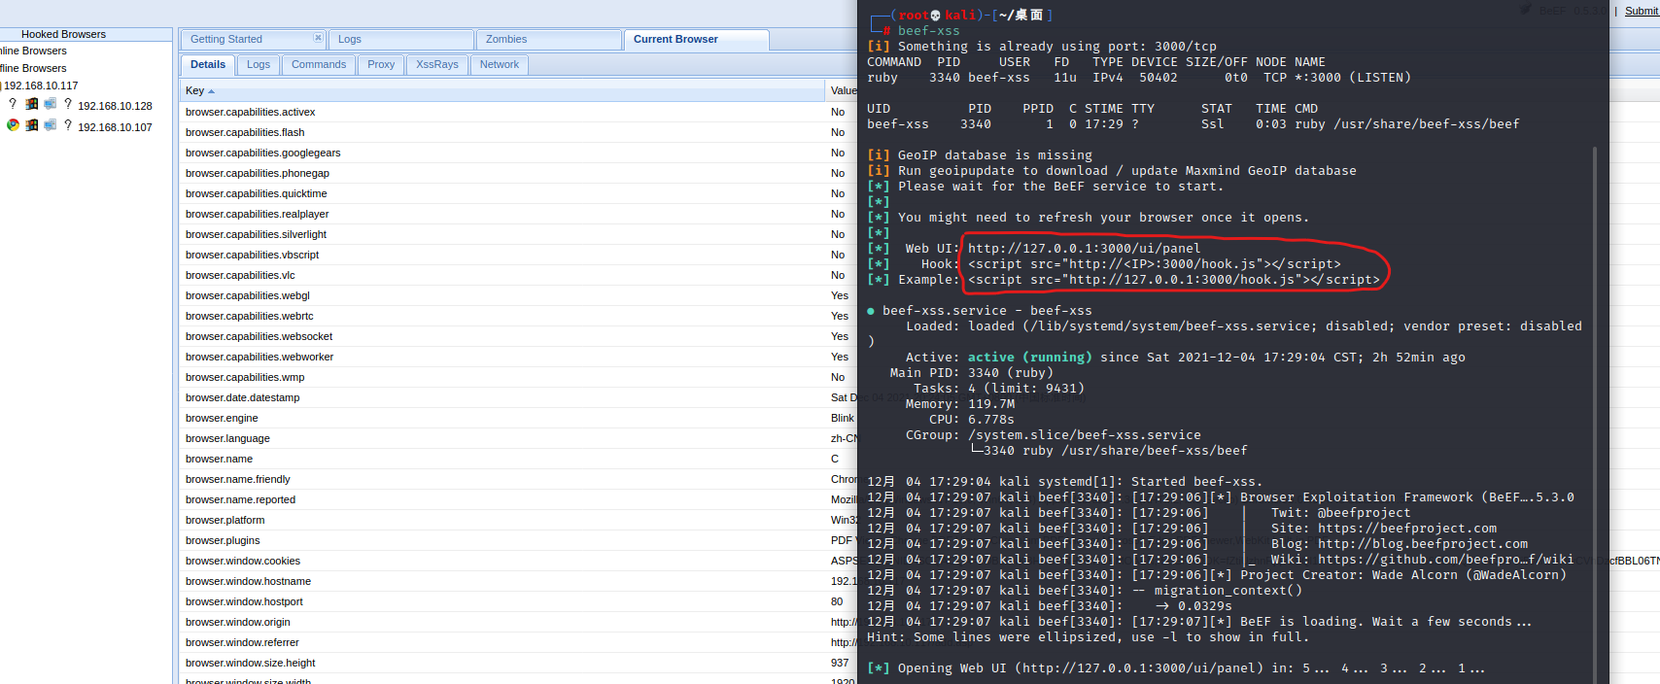The height and width of the screenshot is (684, 1660).
Task: Select browser.name.friendly row
Action: pyautogui.click(x=518, y=479)
